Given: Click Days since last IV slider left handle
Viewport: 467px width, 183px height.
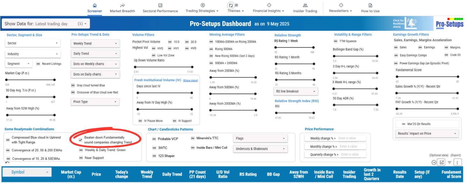Looking at the screenshot, I should (138, 93).
